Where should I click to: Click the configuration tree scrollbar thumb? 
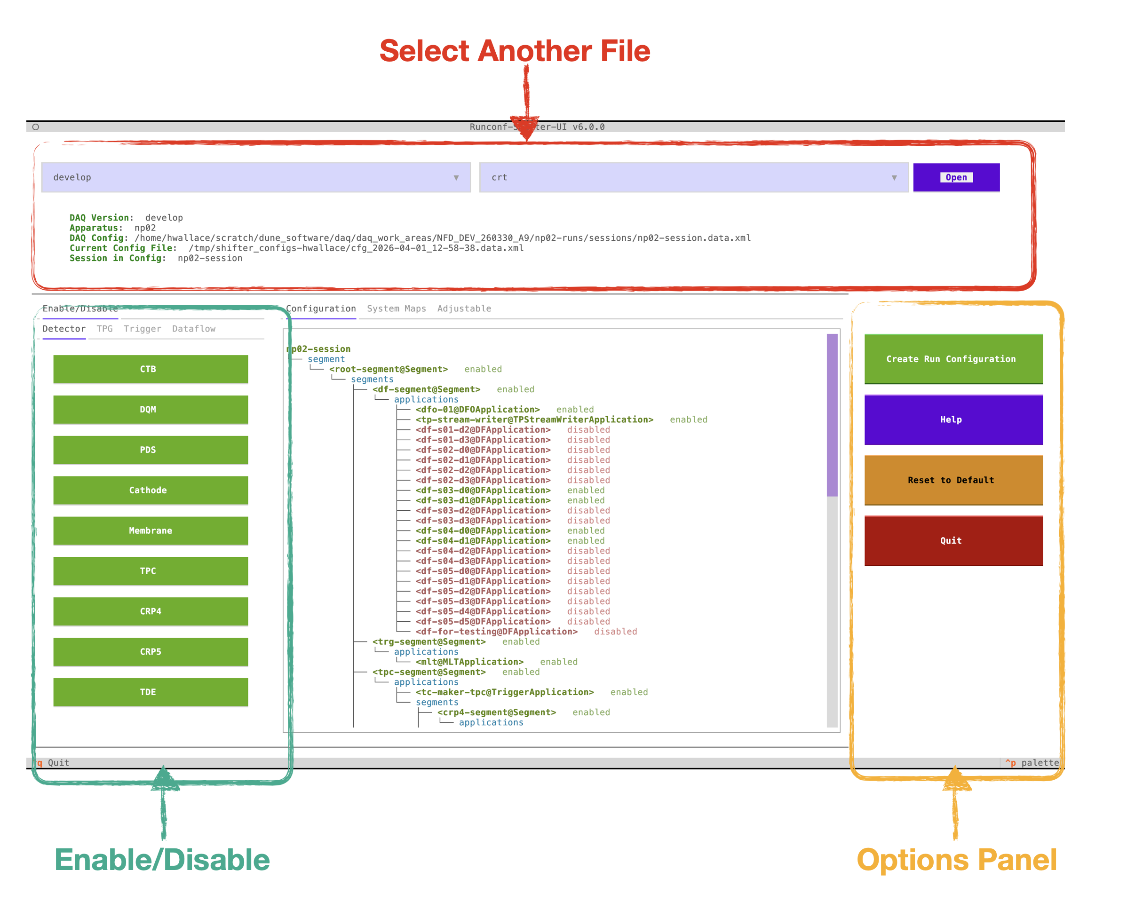click(832, 415)
